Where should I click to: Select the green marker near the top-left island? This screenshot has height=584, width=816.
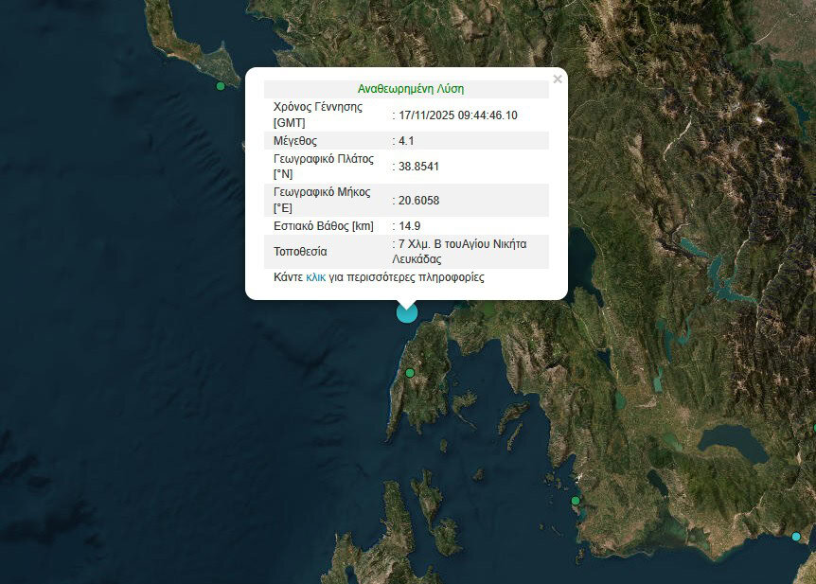[x=221, y=86]
